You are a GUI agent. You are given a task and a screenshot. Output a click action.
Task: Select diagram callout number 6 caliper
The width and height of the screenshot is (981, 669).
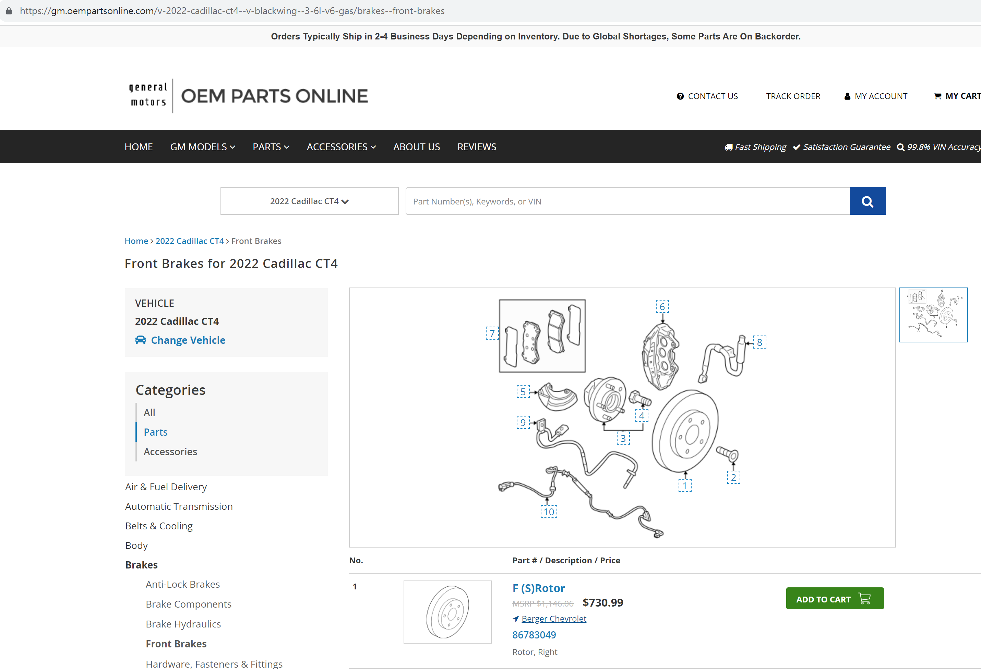click(662, 307)
